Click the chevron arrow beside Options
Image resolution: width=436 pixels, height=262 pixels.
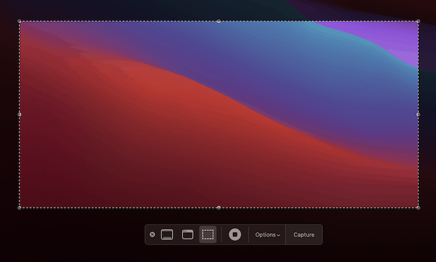(x=278, y=235)
